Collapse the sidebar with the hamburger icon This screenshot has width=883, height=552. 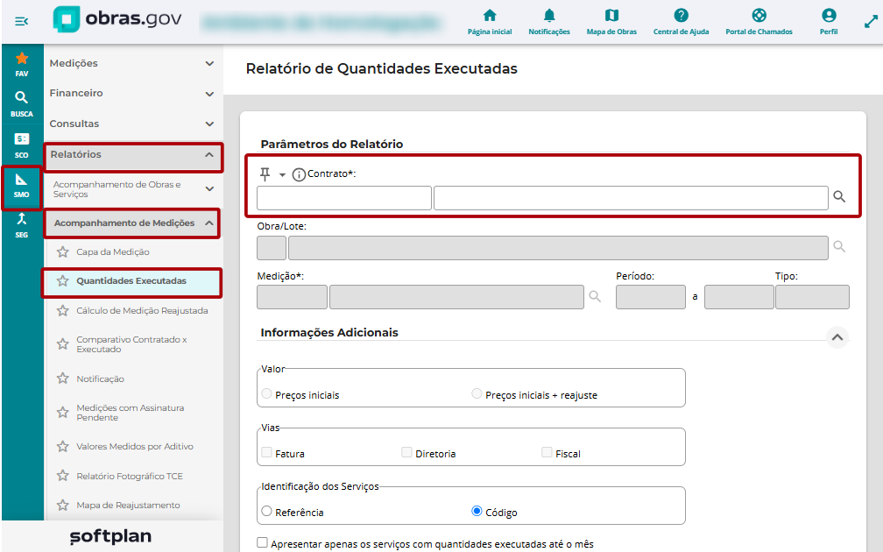[21, 21]
